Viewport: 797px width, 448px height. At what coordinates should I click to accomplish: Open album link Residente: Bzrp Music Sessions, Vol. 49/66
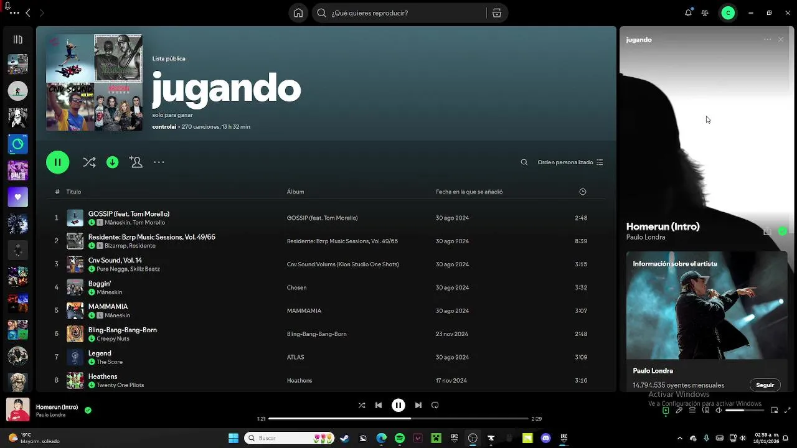click(342, 241)
